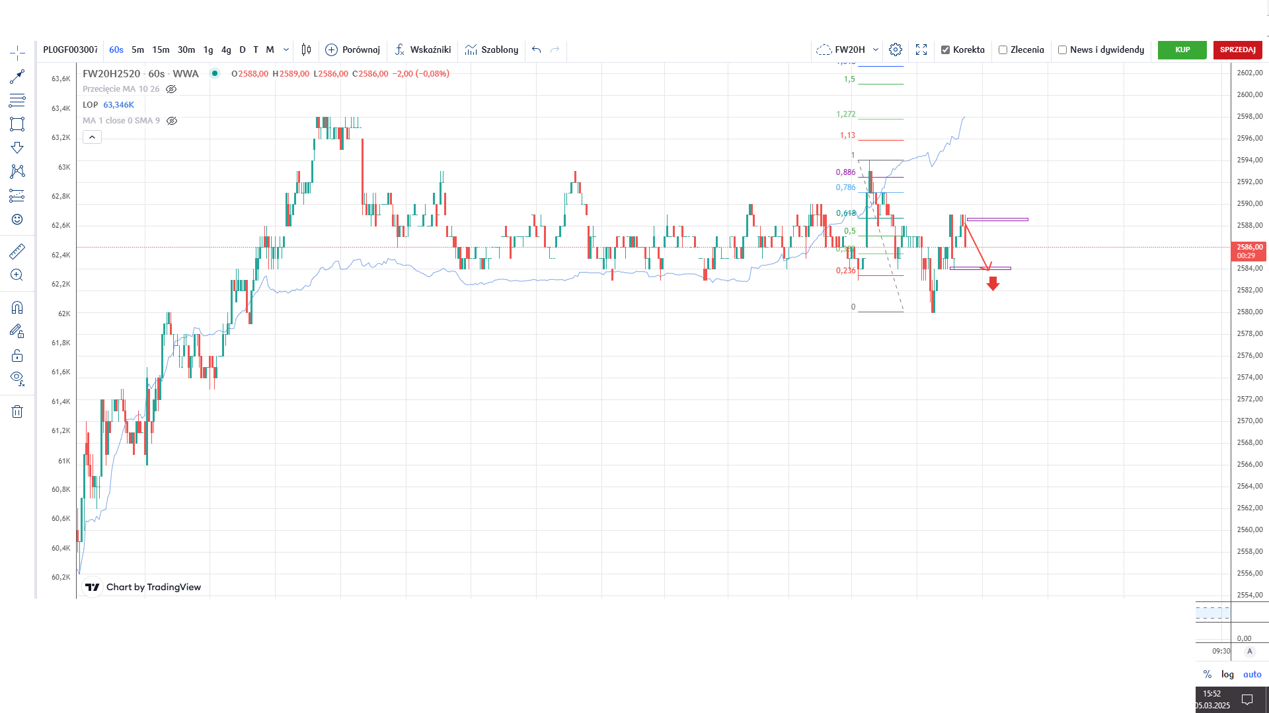
Task: Show the hidden Przecięcie MA 10 26 indicator
Action: (171, 89)
